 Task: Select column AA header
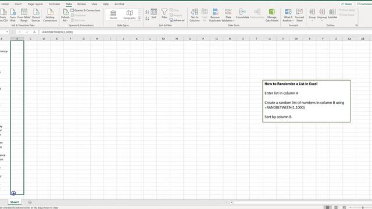(x=349, y=39)
